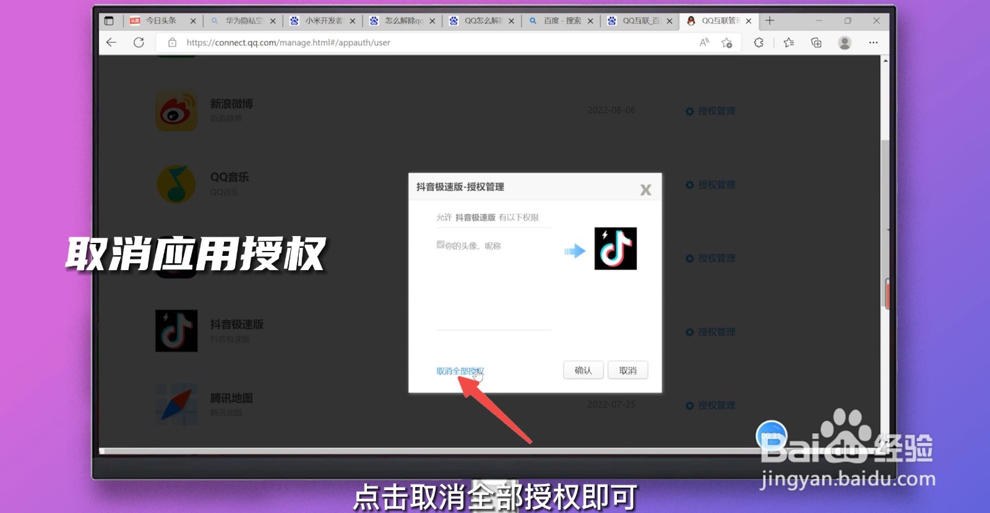990x513 pixels.
Task: Open 授权管理 for 腾讯地图
Action: tap(710, 405)
